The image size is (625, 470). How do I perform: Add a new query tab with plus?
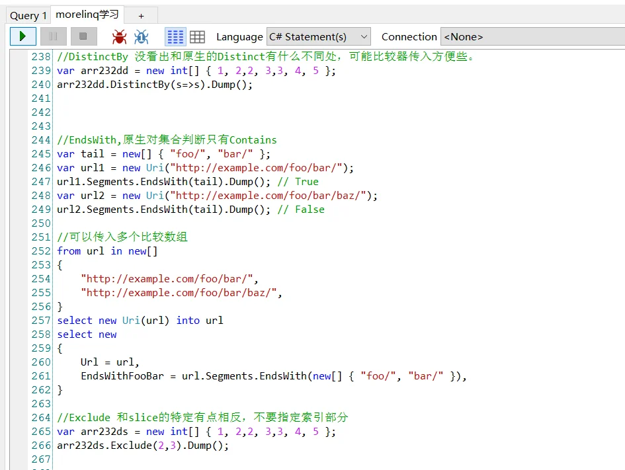[x=141, y=15]
